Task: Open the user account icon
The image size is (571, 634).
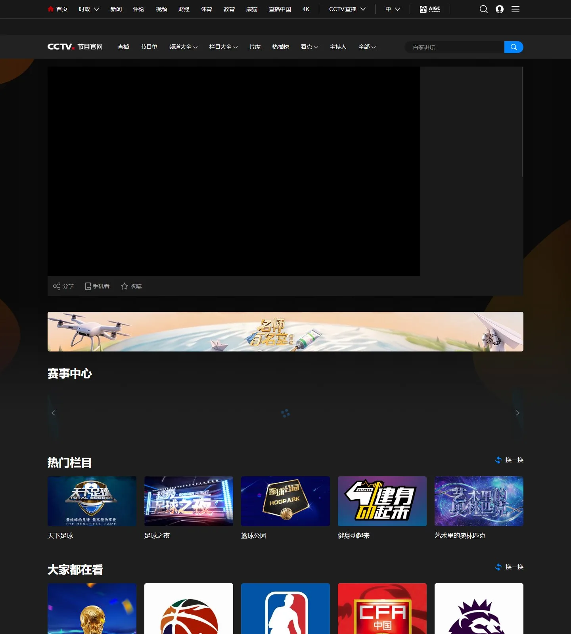Action: (500, 9)
